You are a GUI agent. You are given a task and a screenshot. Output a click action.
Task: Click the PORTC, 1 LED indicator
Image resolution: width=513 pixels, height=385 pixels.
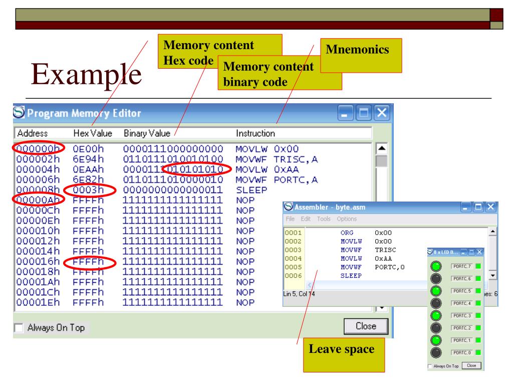pos(436,340)
